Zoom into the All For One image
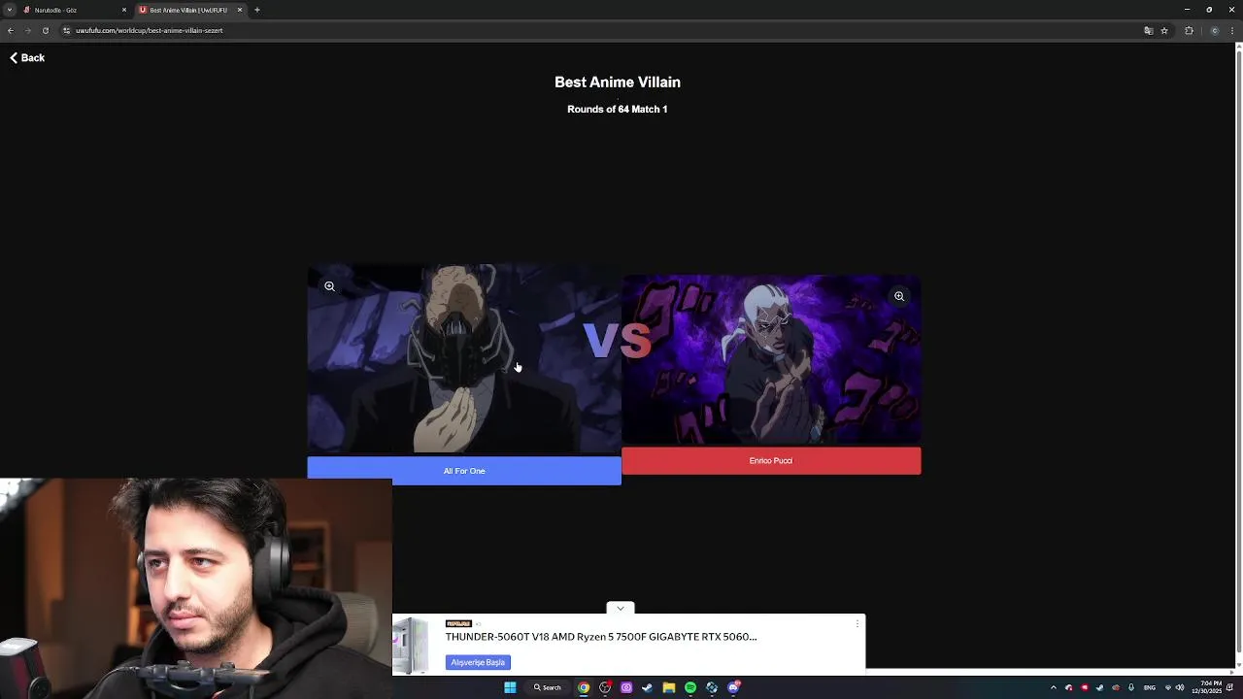This screenshot has width=1243, height=699. point(329,286)
